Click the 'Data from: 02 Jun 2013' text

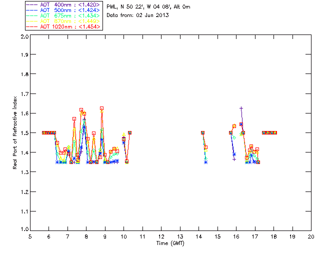137,15
